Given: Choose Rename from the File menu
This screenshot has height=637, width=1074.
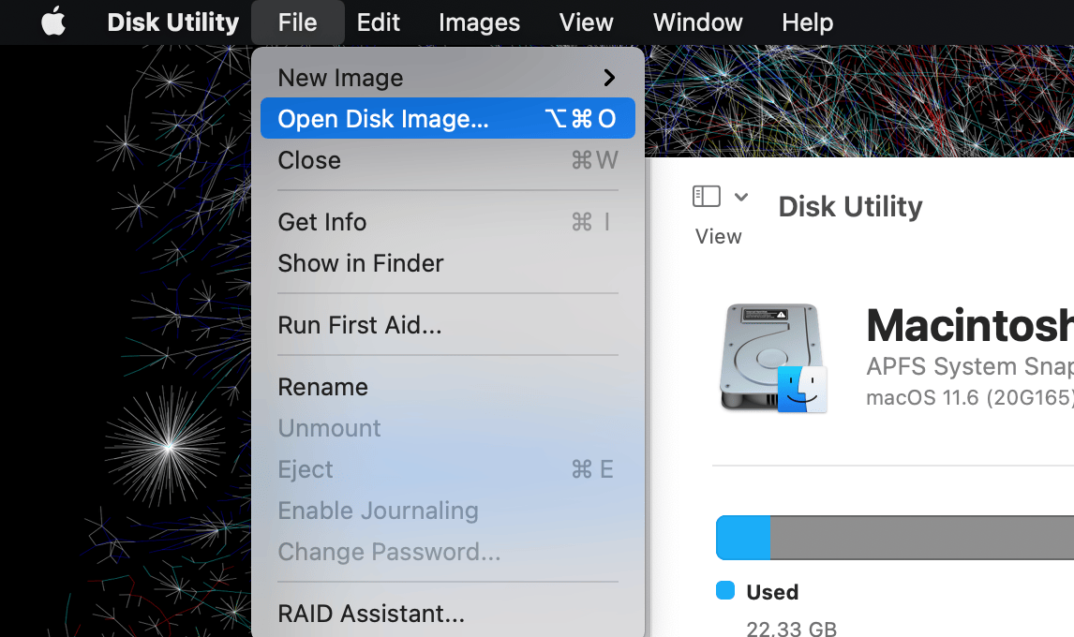Looking at the screenshot, I should [322, 386].
